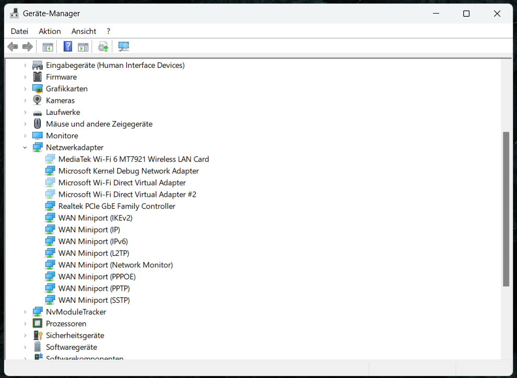The width and height of the screenshot is (517, 378).
Task: Expand the Grafikkarten node
Action: tap(25, 89)
